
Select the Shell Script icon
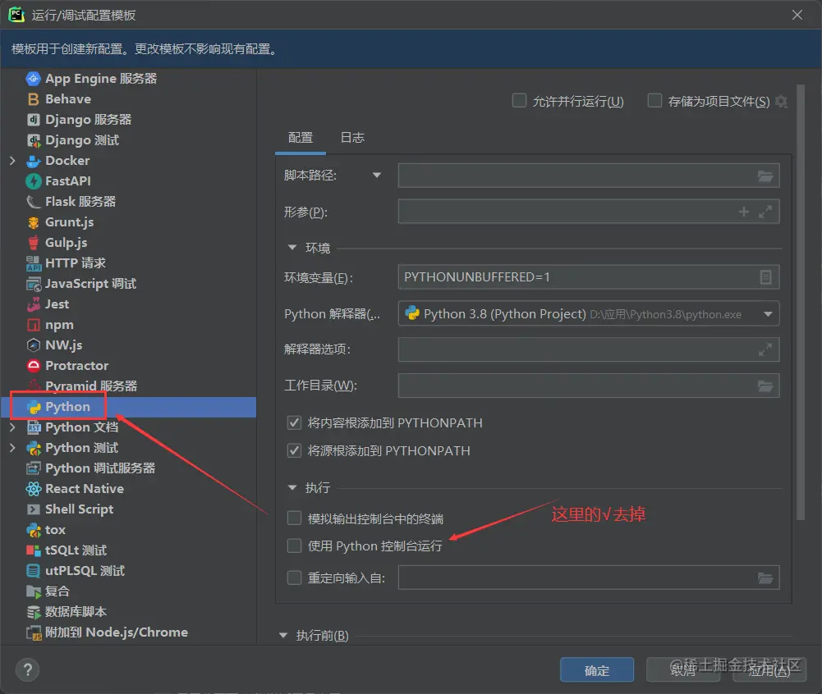(33, 509)
